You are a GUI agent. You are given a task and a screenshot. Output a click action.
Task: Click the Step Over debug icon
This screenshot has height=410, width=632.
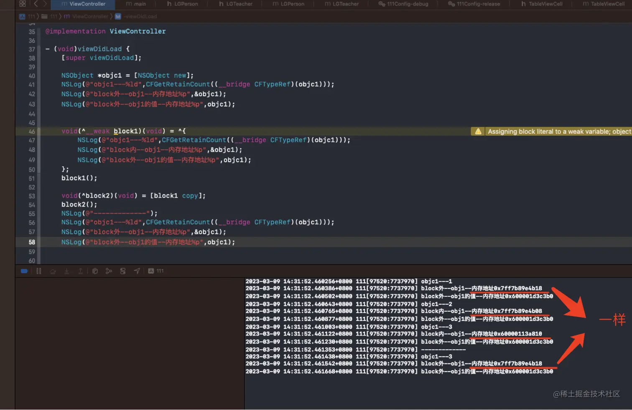coord(53,271)
